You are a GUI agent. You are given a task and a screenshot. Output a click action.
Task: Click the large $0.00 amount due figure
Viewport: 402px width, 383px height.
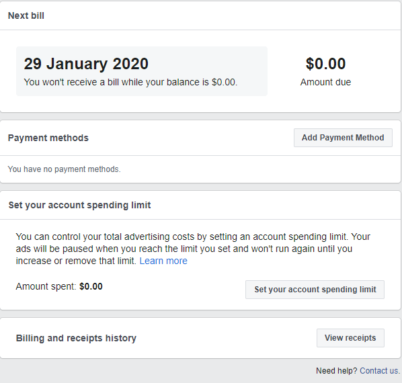[x=325, y=64]
